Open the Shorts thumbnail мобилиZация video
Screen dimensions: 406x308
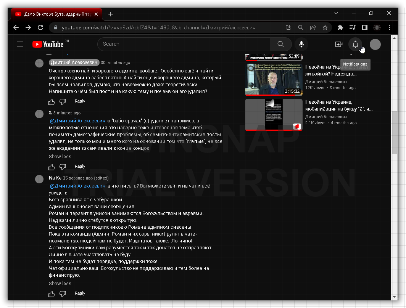[x=274, y=115]
